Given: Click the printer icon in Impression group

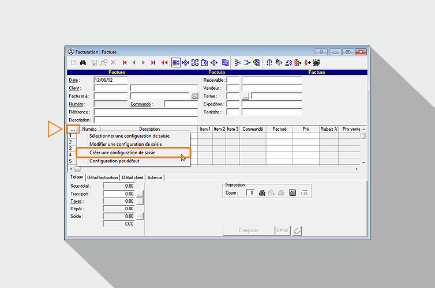Looking at the screenshot, I should click(281, 193).
